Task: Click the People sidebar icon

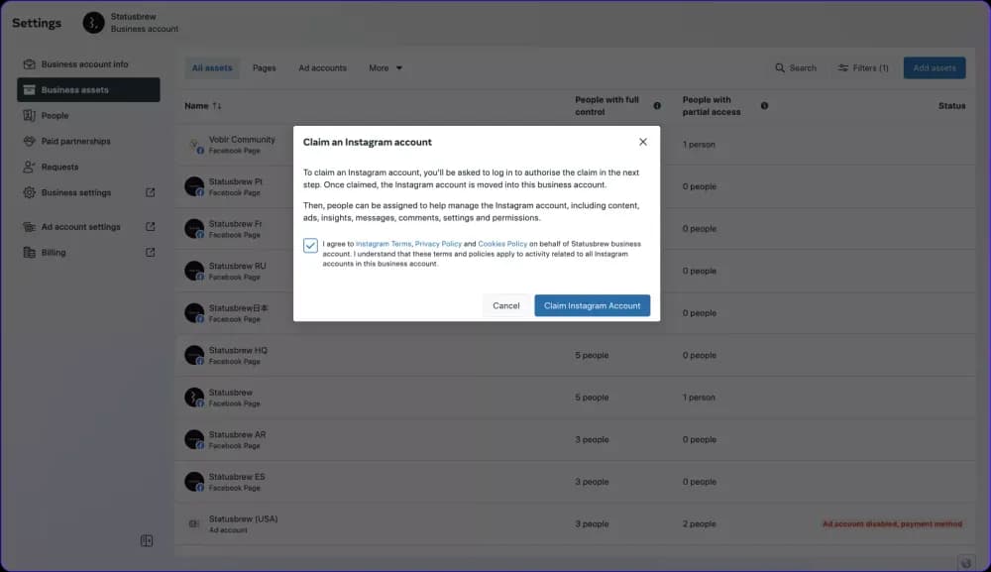Action: (30, 116)
